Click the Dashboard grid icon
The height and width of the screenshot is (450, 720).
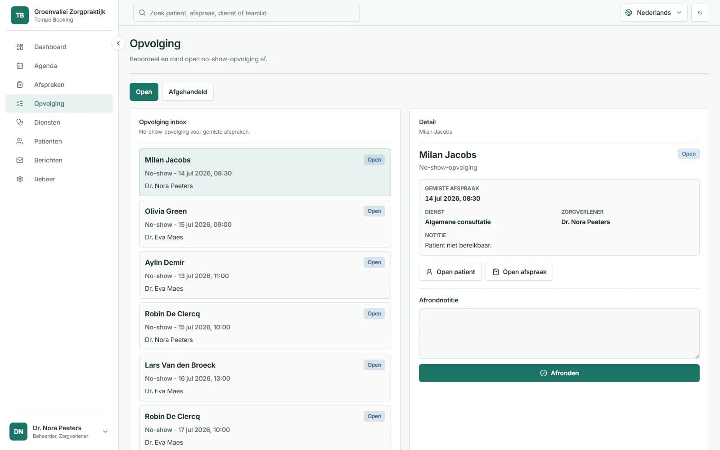[x=20, y=47]
